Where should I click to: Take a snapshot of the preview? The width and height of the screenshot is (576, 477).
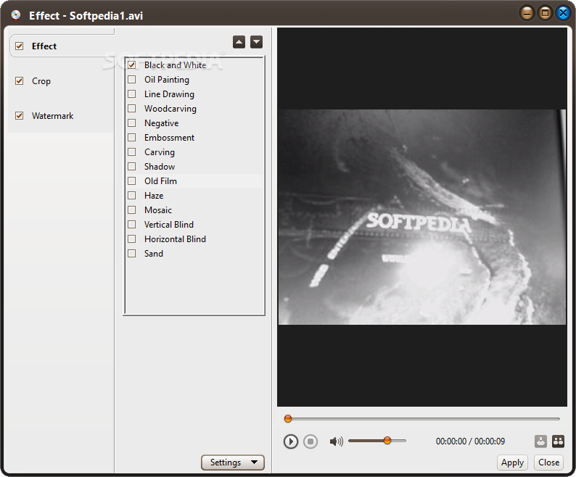point(540,441)
